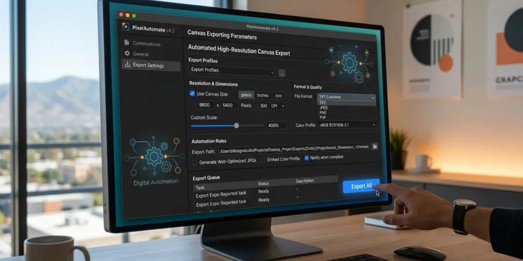
Task: Enable the Embed Color Profile checkbox
Action: 263,160
